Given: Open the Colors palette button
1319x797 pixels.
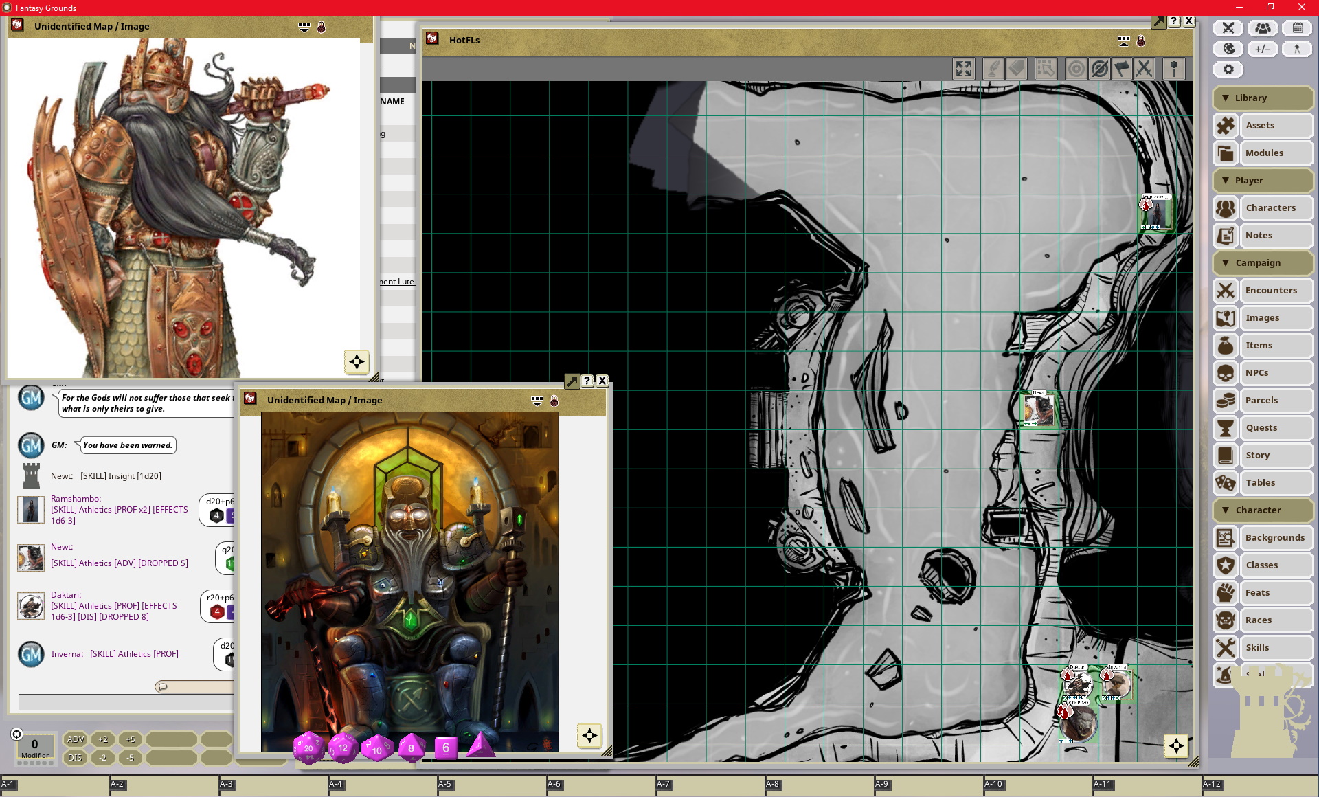Looking at the screenshot, I should pos(1228,49).
